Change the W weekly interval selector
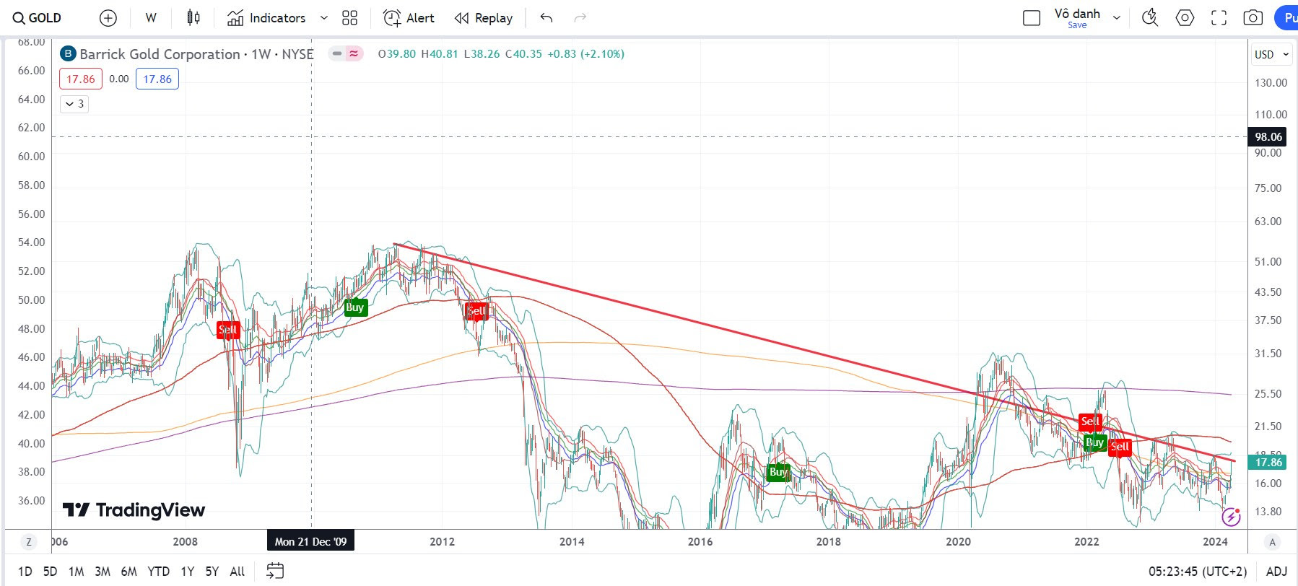The image size is (1298, 586). 151,18
